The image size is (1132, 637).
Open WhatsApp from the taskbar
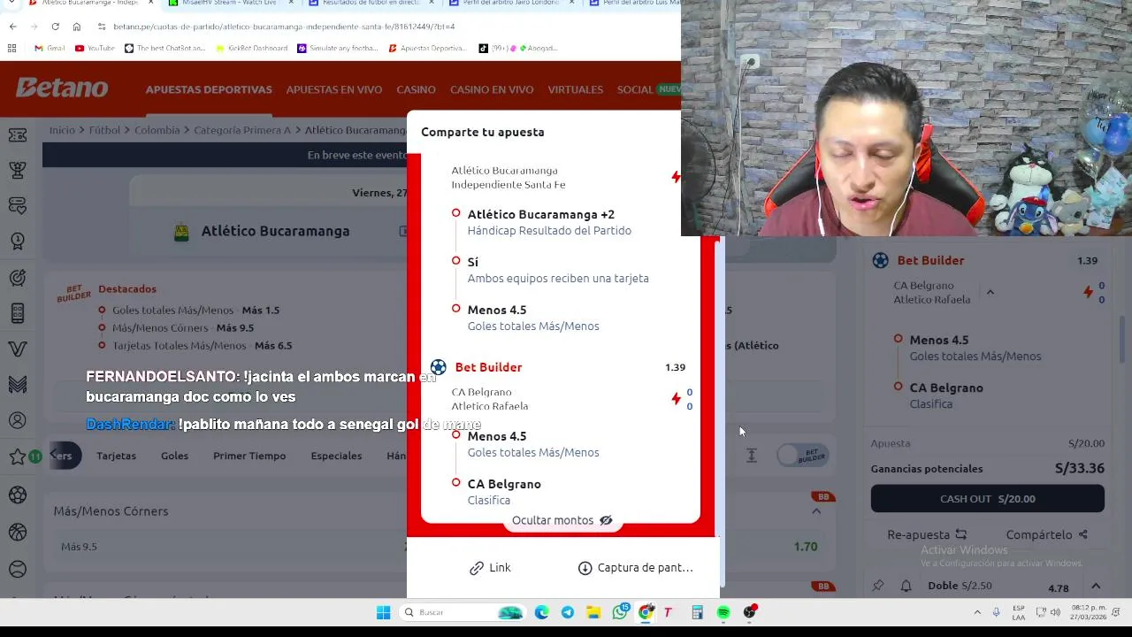(620, 612)
